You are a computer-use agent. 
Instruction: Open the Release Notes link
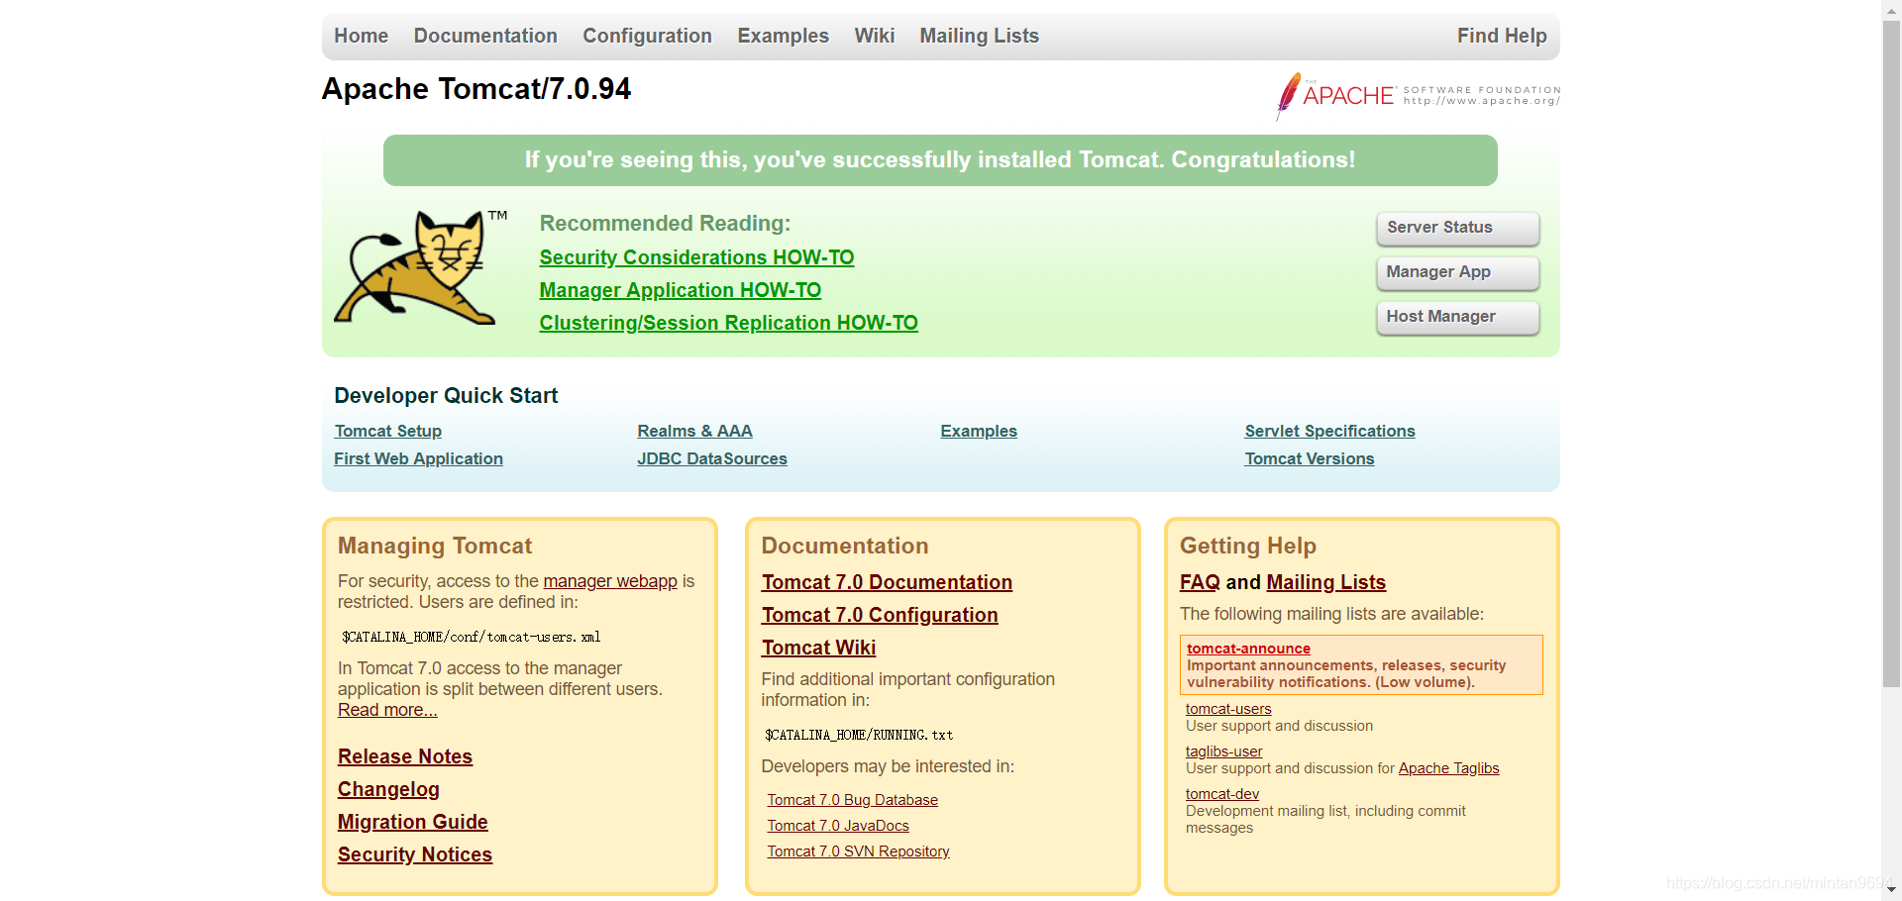404,756
